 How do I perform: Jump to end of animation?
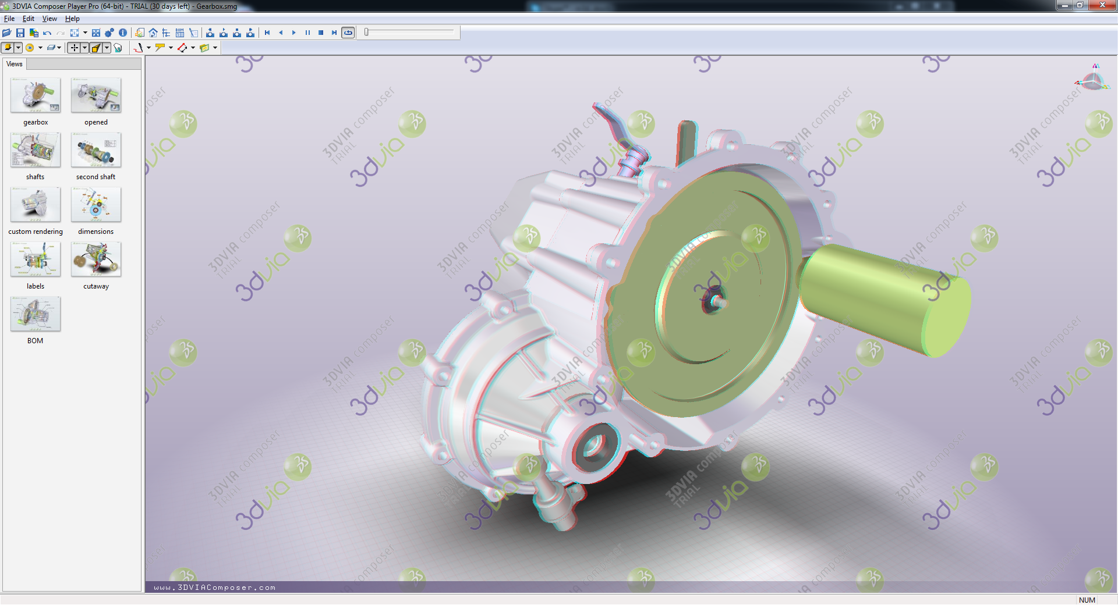pos(334,33)
